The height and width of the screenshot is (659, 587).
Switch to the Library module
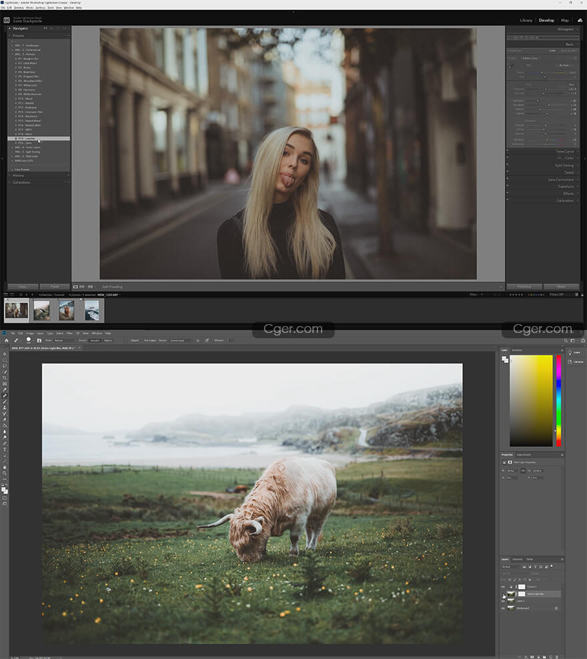click(x=526, y=20)
